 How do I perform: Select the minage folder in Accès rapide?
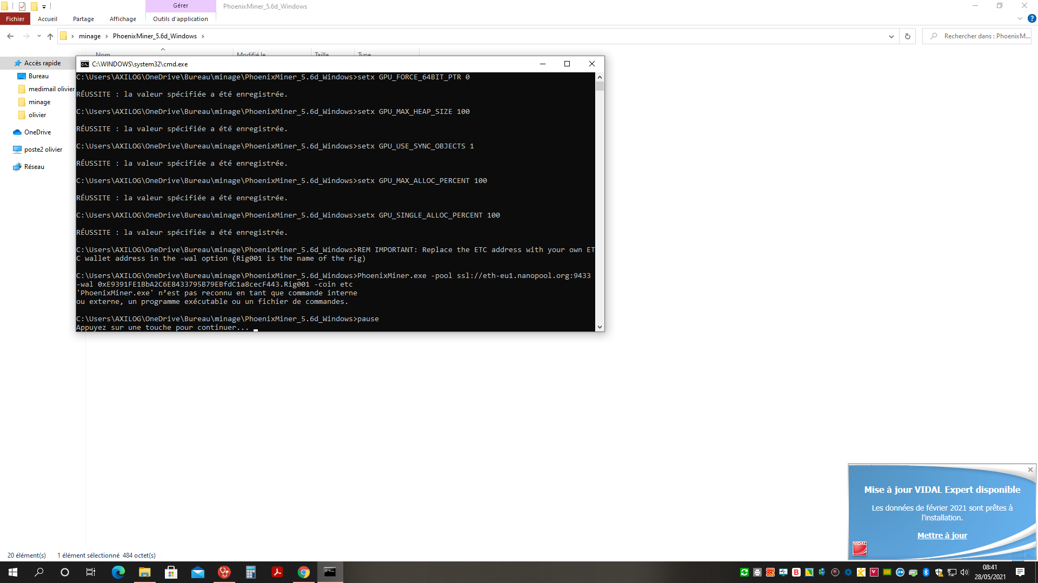click(x=39, y=102)
